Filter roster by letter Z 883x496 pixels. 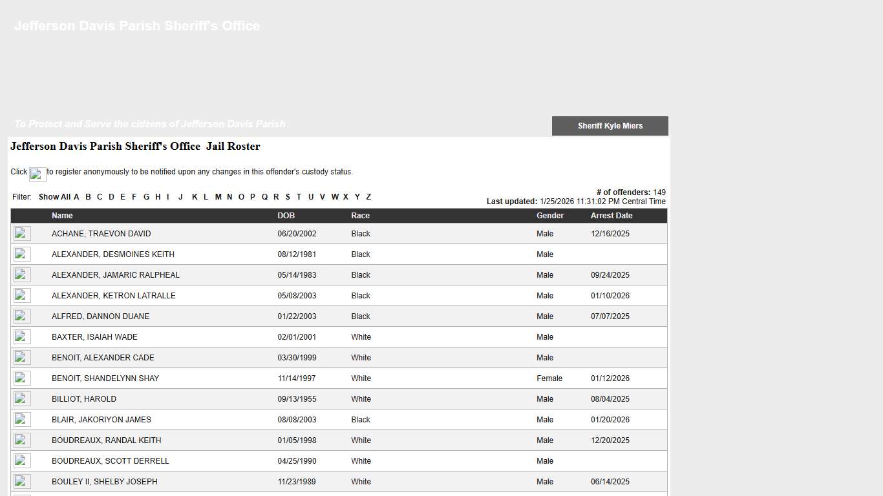tap(368, 197)
